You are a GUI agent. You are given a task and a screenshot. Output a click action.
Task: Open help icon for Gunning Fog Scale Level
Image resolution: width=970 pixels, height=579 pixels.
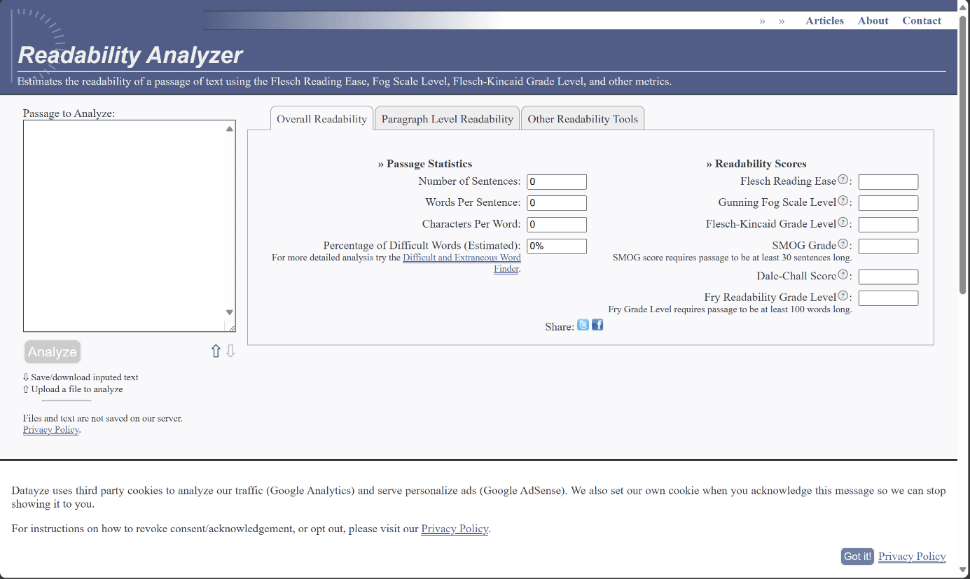[x=843, y=201]
